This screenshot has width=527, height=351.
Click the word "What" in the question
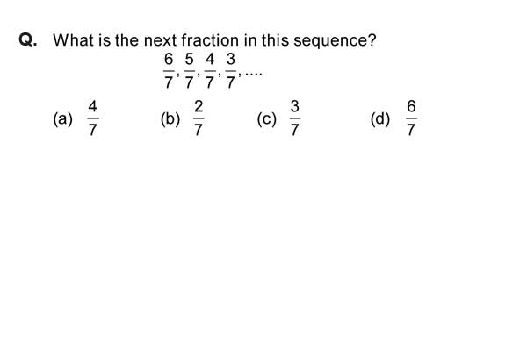click(x=73, y=40)
